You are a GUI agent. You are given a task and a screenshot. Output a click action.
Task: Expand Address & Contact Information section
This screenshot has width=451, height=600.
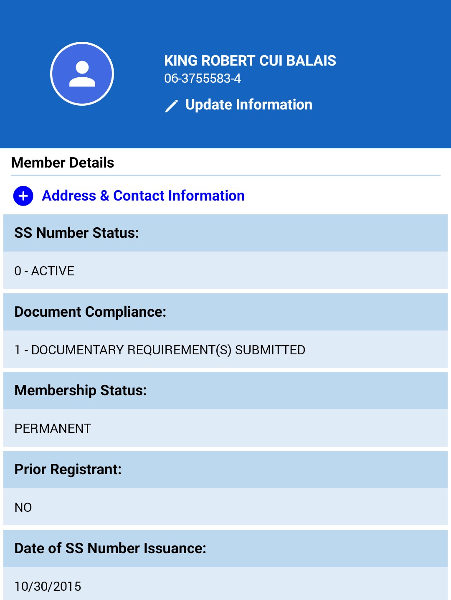[143, 196]
